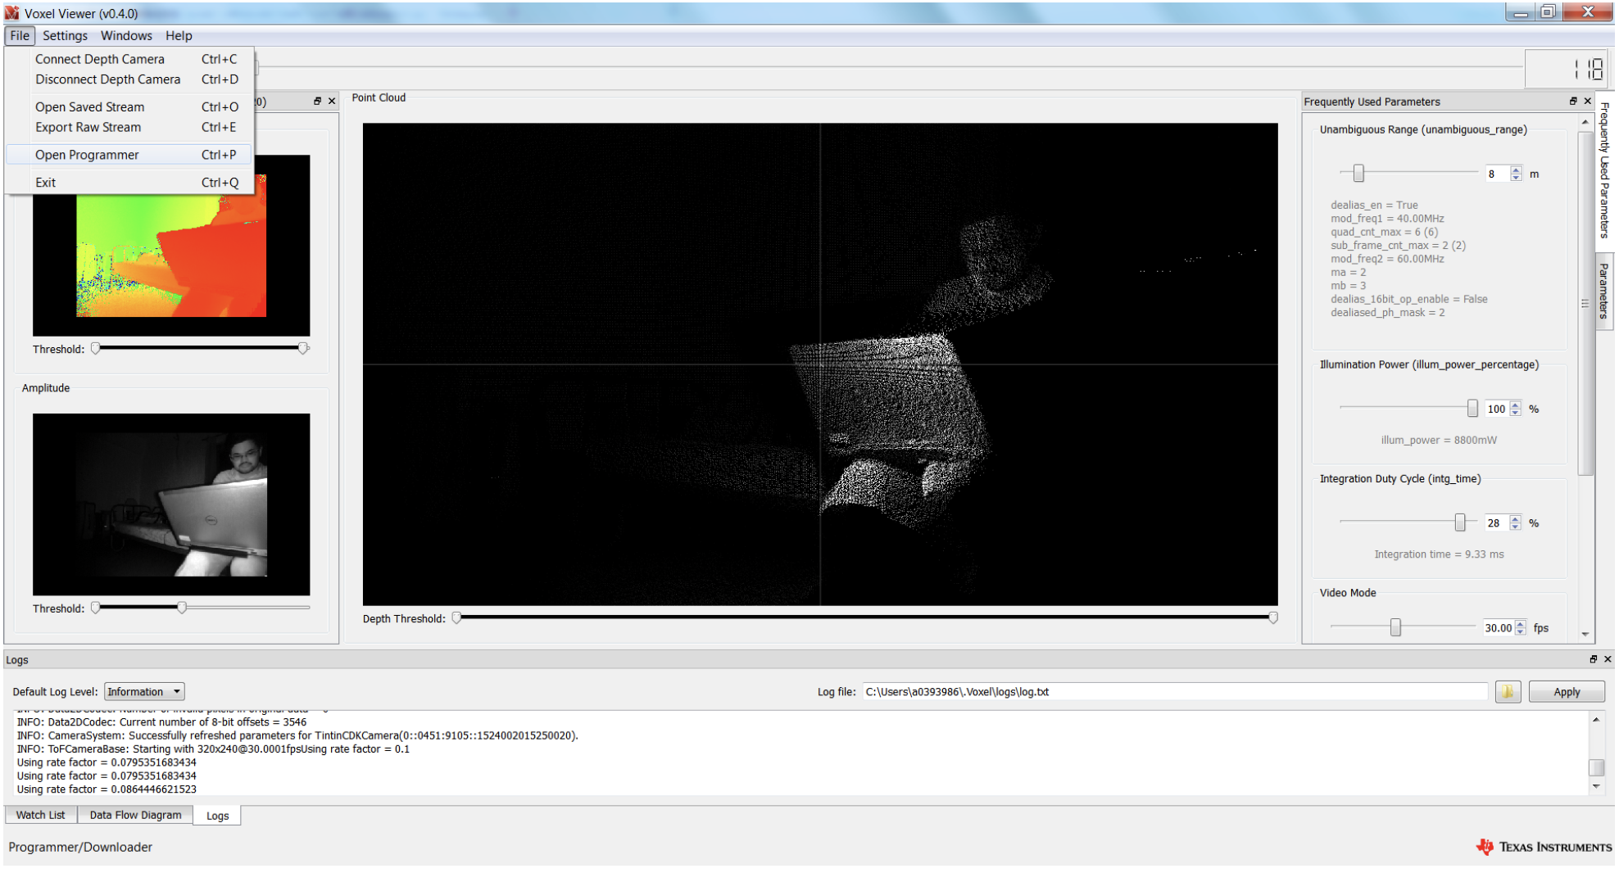Click the LCD frame counter display

tap(1567, 69)
